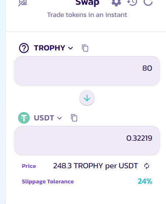Click the Slippage Tolerance label

pyautogui.click(x=48, y=182)
